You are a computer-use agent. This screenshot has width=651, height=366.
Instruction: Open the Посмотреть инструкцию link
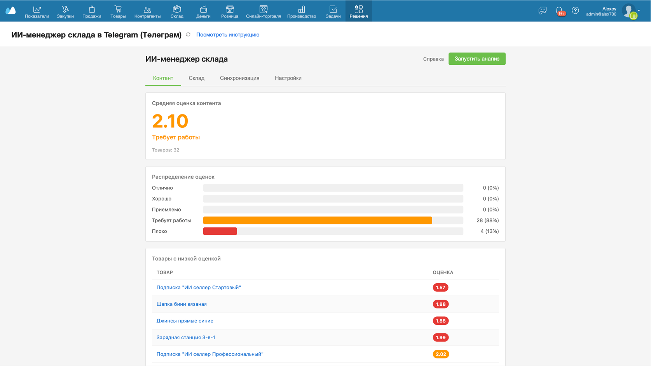coord(228,35)
